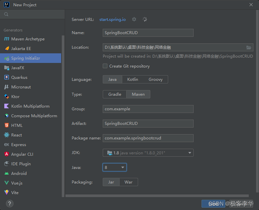Select the React generator icon
This screenshot has width=259, height=210.
pos(7,135)
